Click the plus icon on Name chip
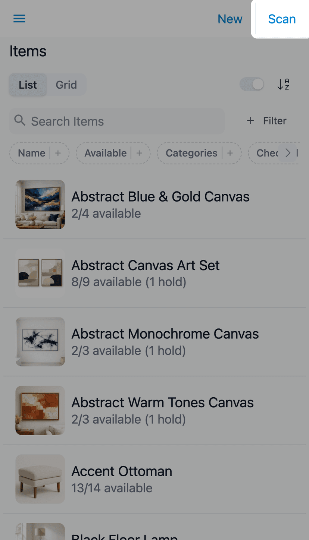 58,153
